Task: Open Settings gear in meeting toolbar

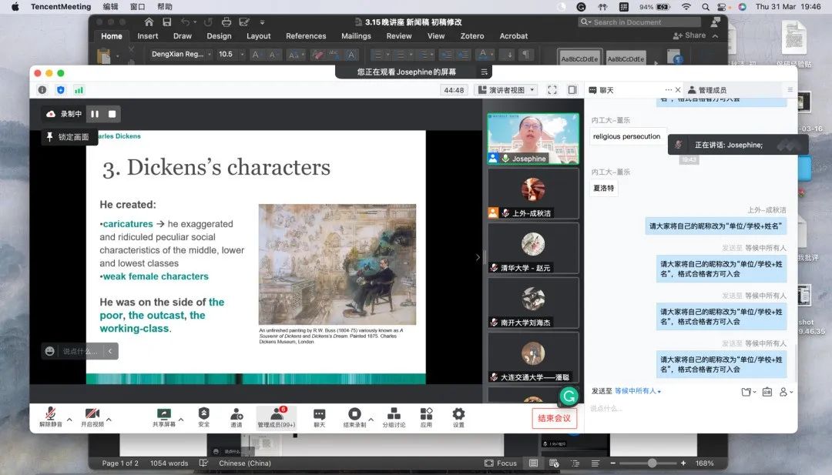Action: 458,414
